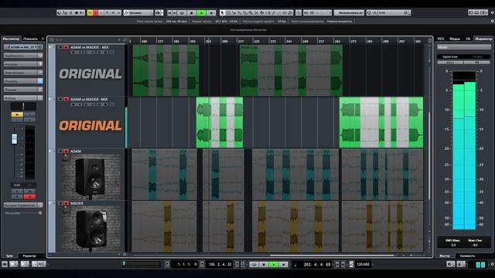Click the ADAM speaker track picture

pyautogui.click(x=91, y=177)
